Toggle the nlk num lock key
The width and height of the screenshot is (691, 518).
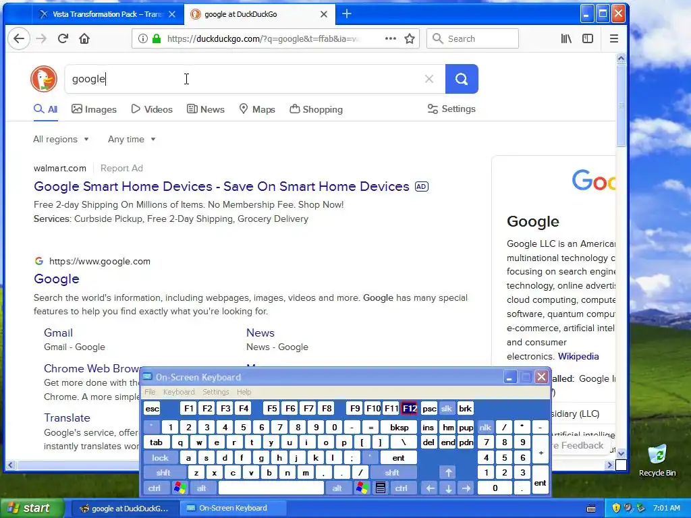tap(485, 427)
